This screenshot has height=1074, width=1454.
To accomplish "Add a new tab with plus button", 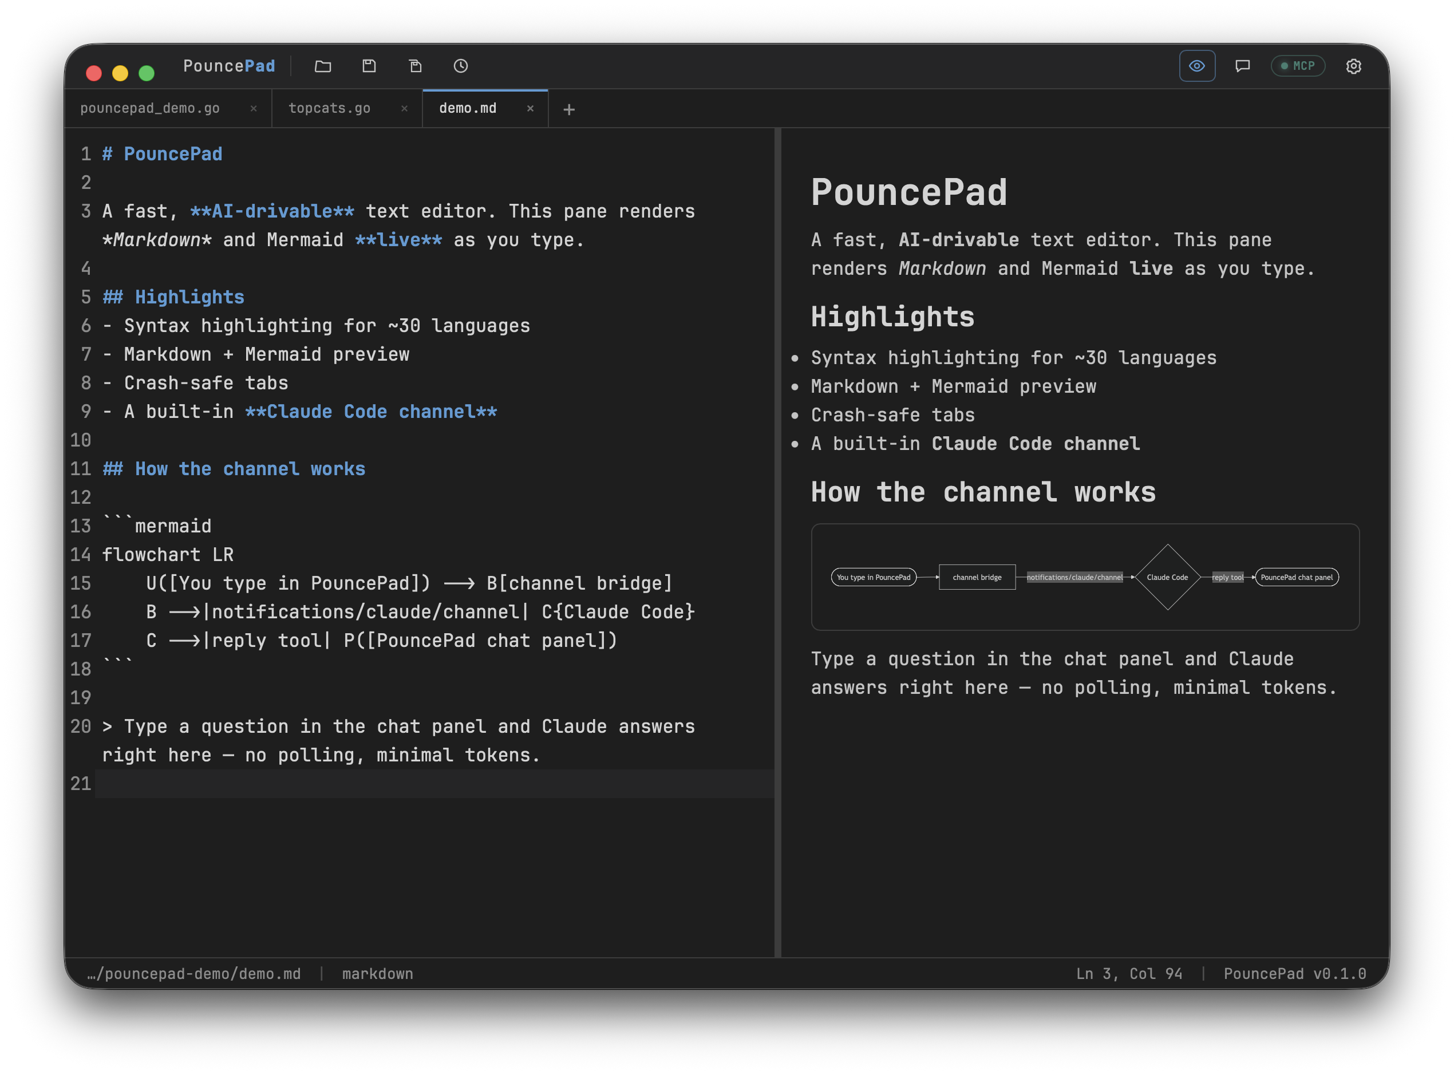I will (x=569, y=110).
